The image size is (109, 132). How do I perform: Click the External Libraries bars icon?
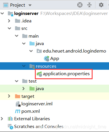10,119
